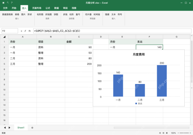Select the chart title 月度费用
The width and height of the screenshot is (193, 135).
pyautogui.click(x=139, y=54)
